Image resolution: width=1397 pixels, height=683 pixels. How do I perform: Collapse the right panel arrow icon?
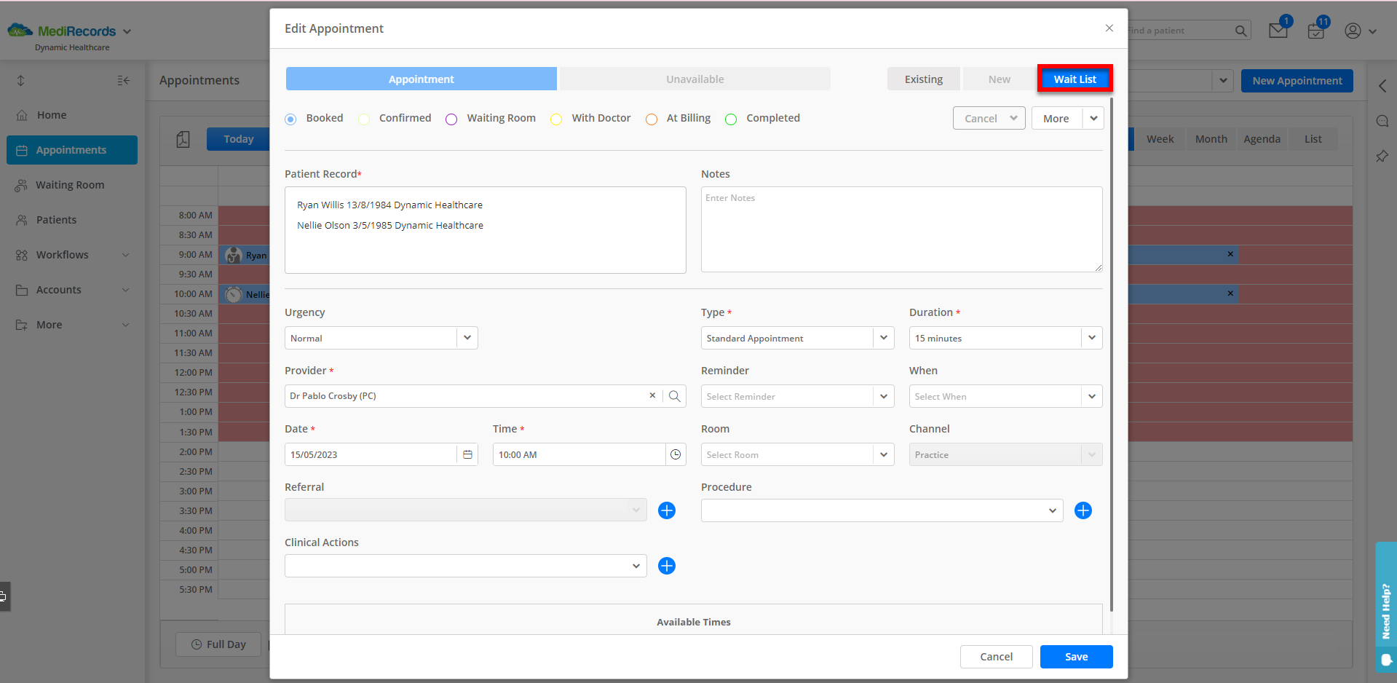click(x=1382, y=86)
